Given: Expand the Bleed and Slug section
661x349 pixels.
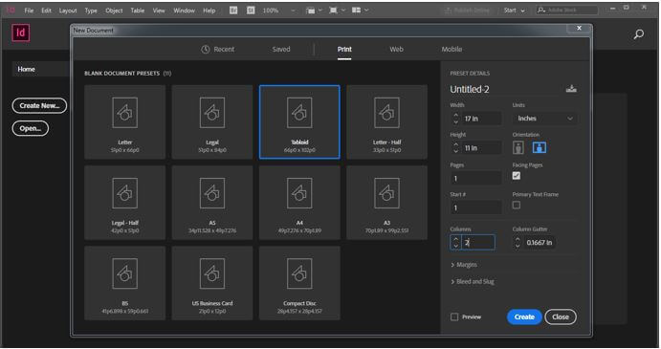Looking at the screenshot, I should pyautogui.click(x=473, y=281).
